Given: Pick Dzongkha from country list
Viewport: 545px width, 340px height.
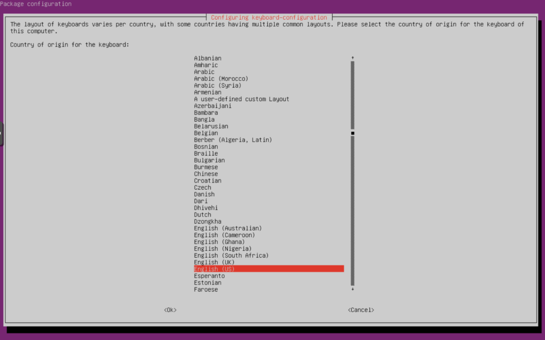Looking at the screenshot, I should 208,222.
